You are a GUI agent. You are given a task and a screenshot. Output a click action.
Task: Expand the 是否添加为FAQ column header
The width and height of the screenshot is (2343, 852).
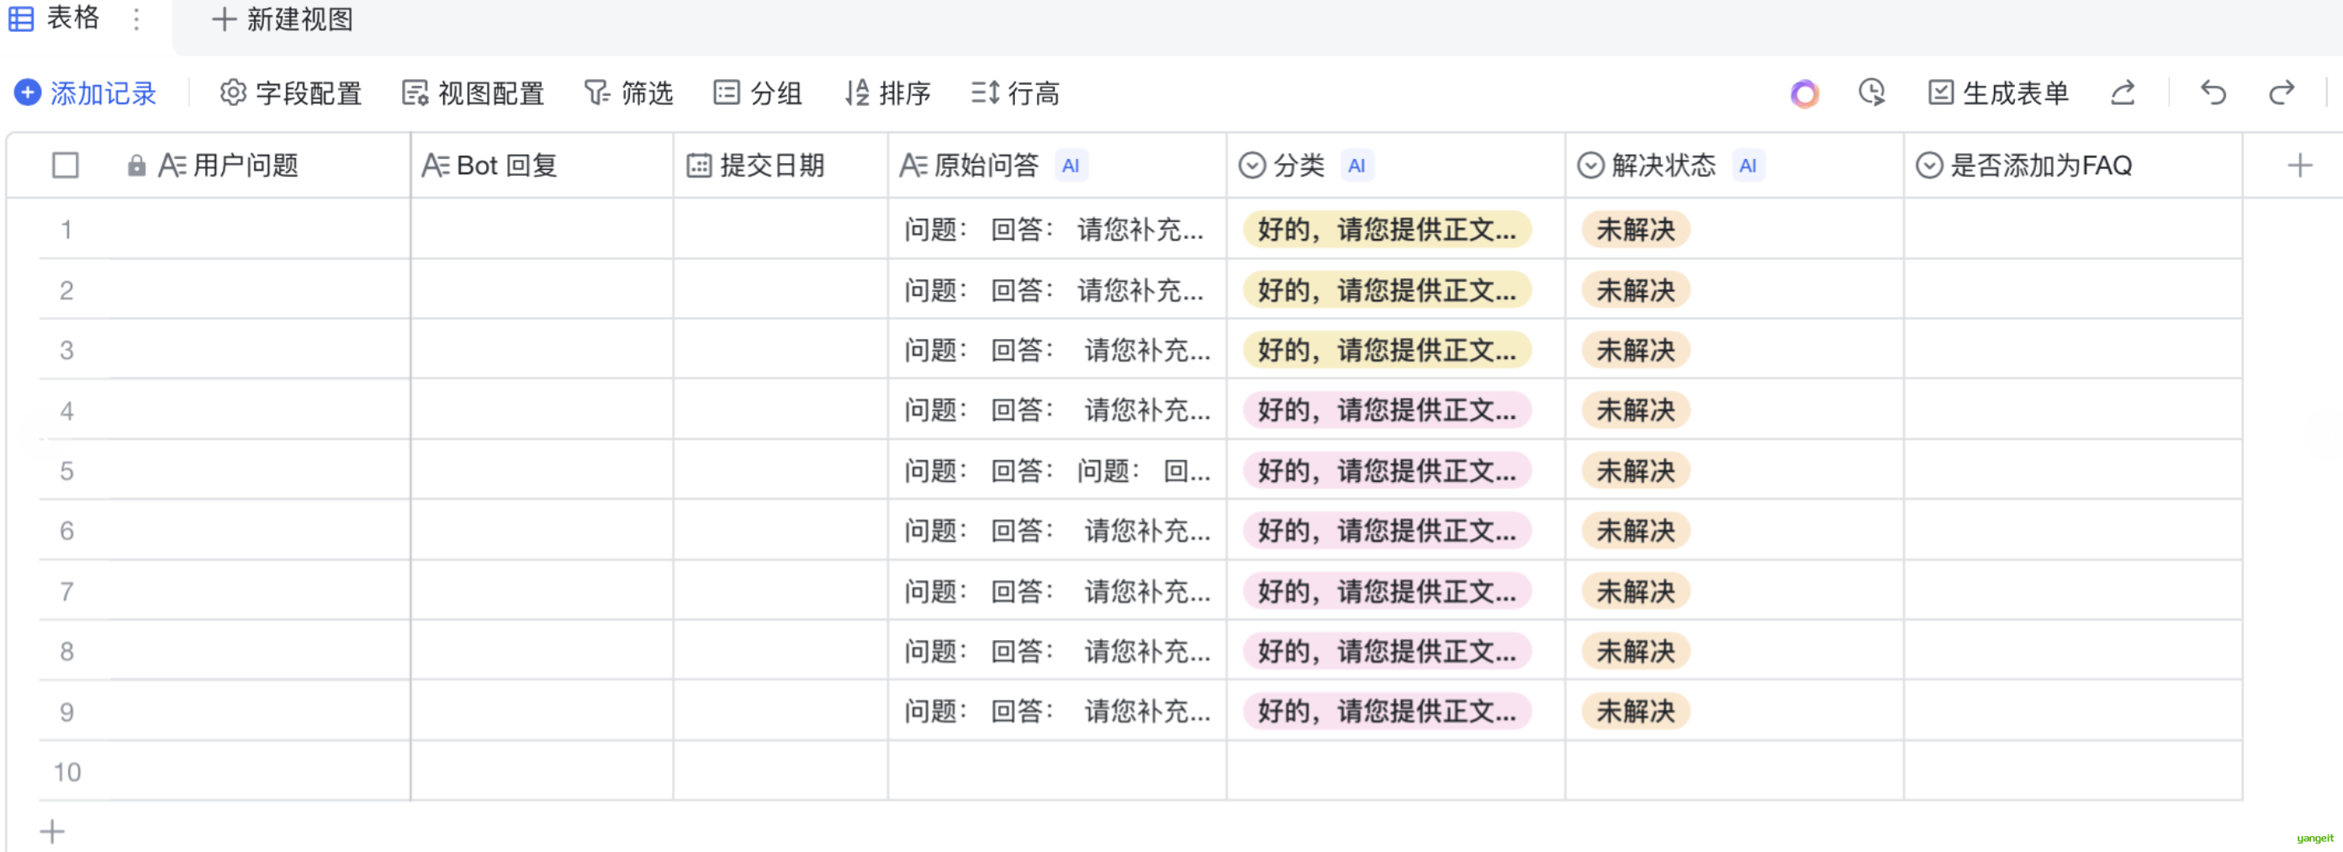click(x=2040, y=166)
